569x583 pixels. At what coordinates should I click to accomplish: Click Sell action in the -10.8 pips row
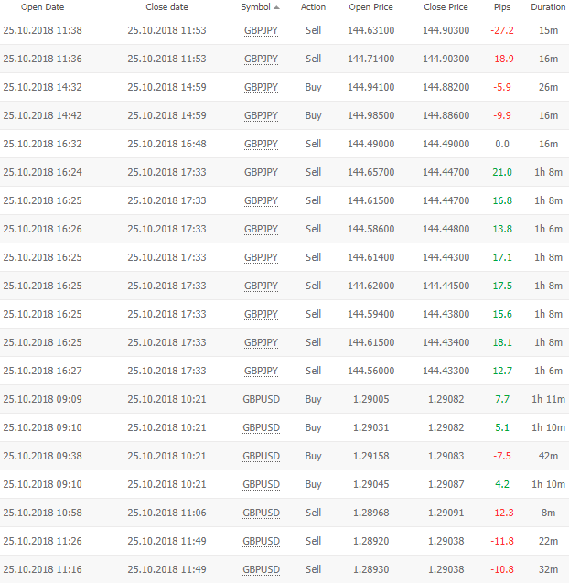[x=313, y=569]
